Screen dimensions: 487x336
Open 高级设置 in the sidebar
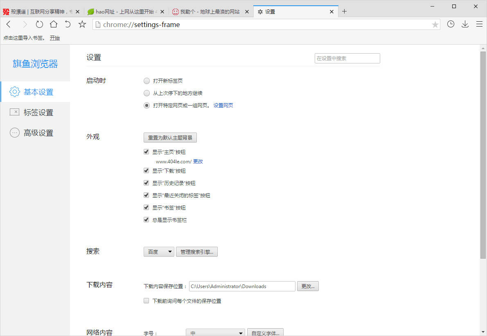tap(36, 133)
